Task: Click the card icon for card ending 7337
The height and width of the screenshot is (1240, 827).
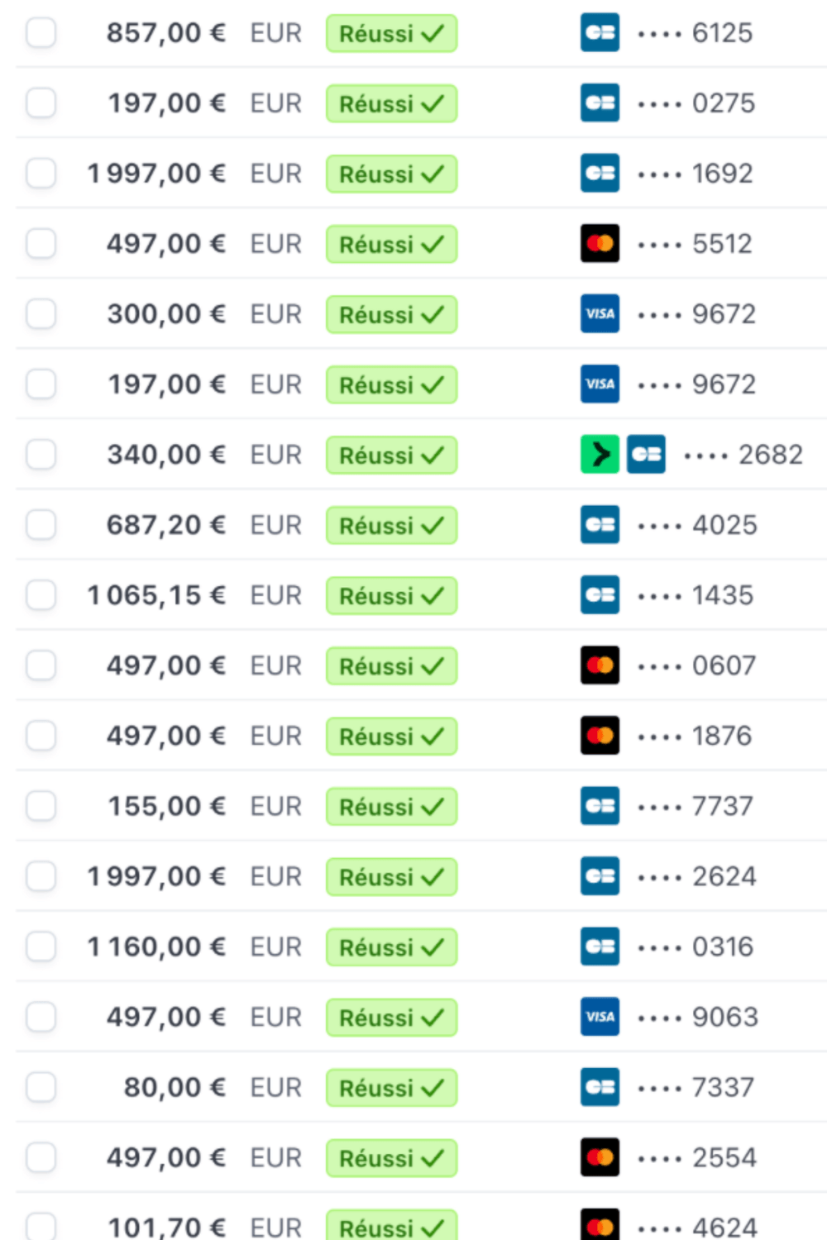Action: click(x=600, y=1087)
